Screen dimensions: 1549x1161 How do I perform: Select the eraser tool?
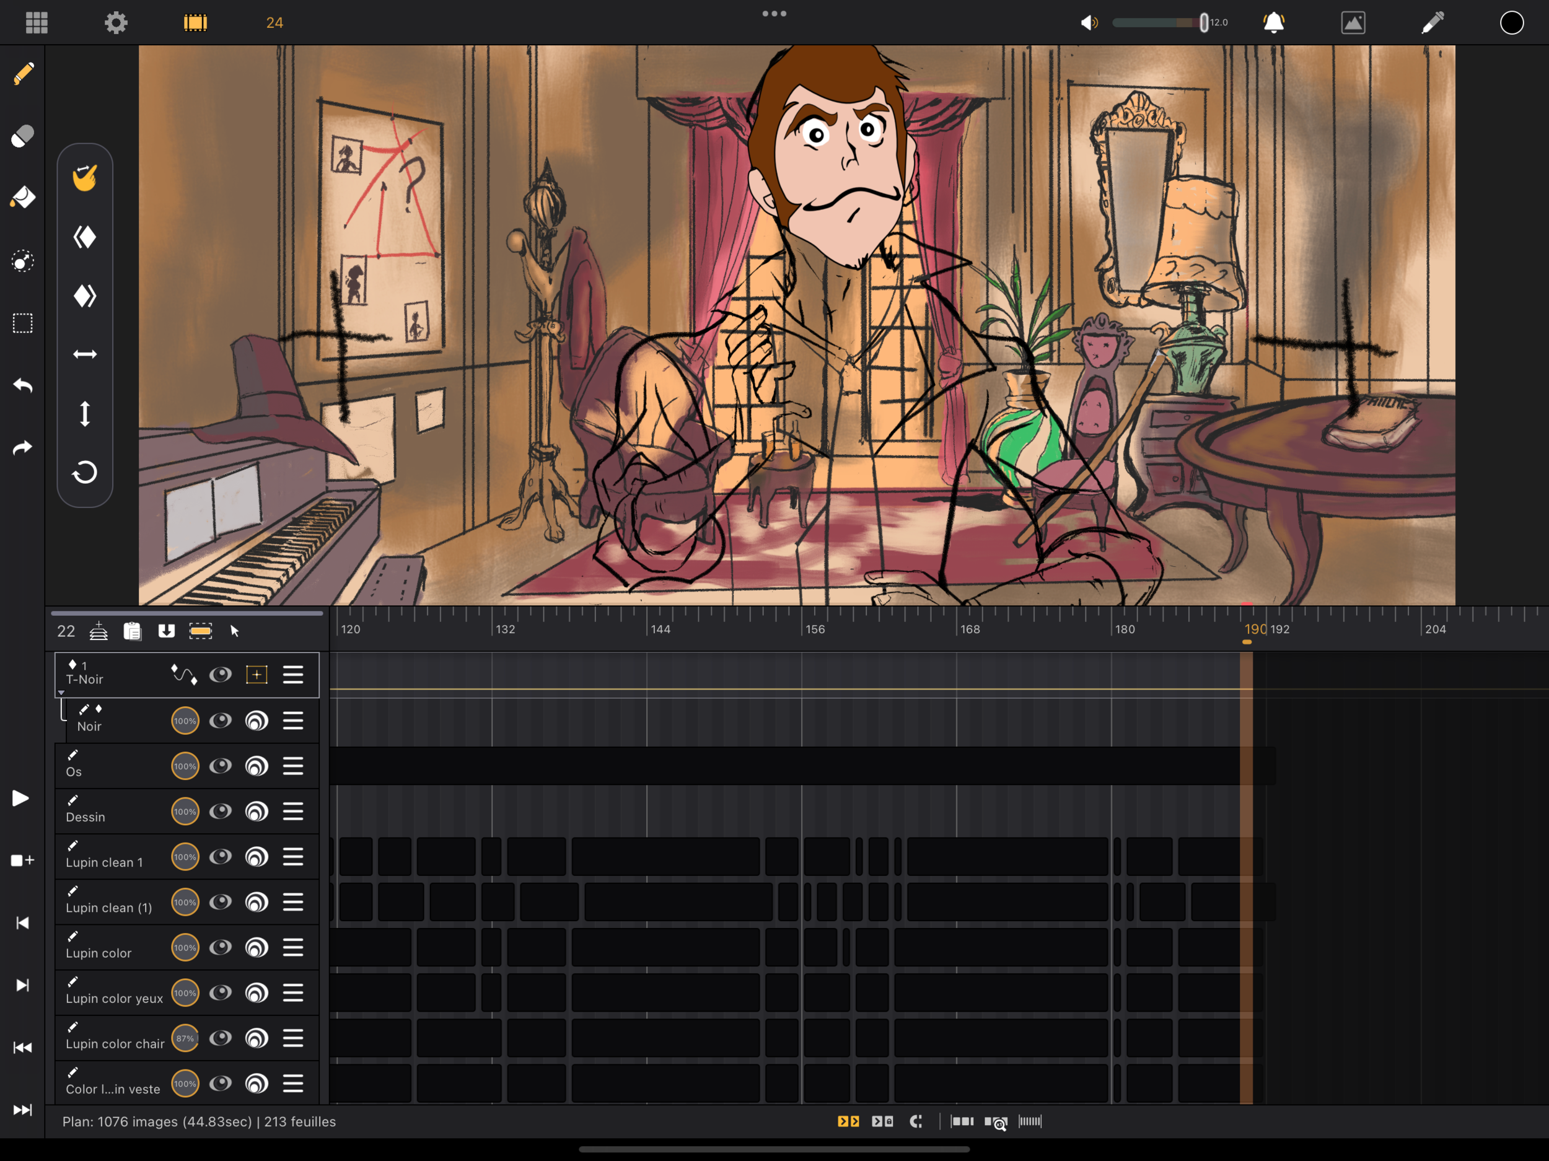coord(23,136)
